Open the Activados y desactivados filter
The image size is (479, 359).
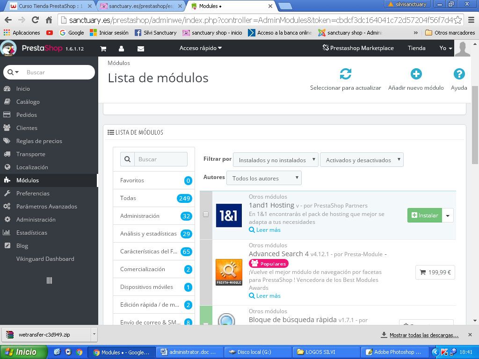click(362, 160)
